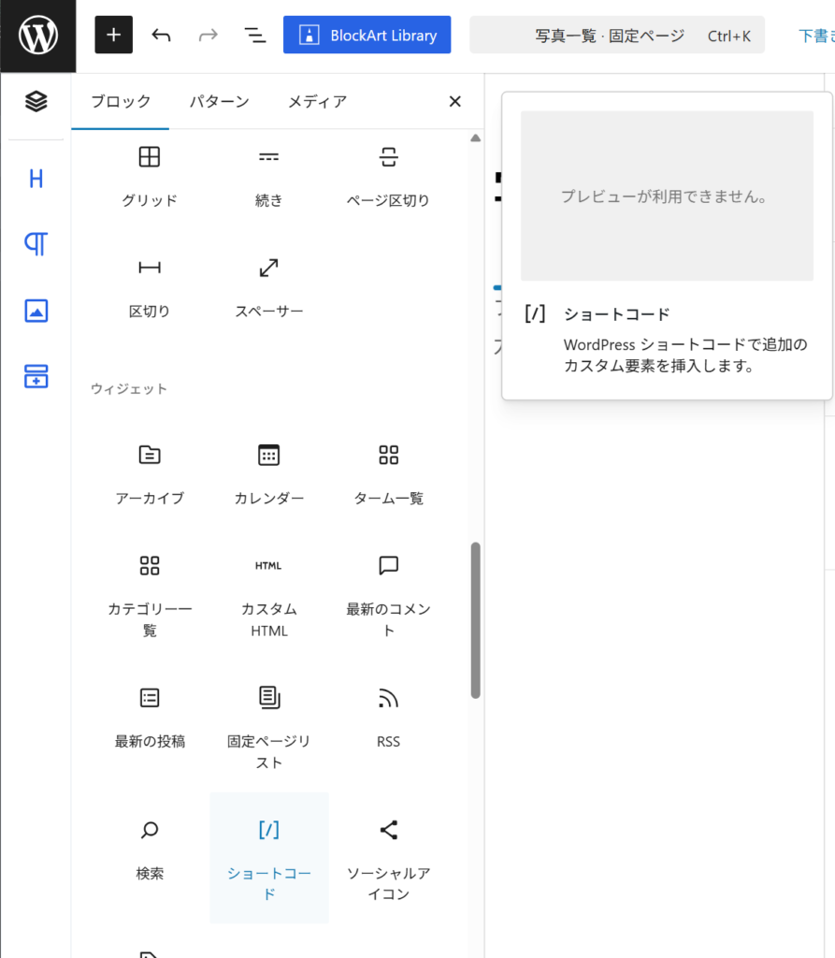Insert the ソーシャルアイコン block
The image size is (835, 958).
388,858
